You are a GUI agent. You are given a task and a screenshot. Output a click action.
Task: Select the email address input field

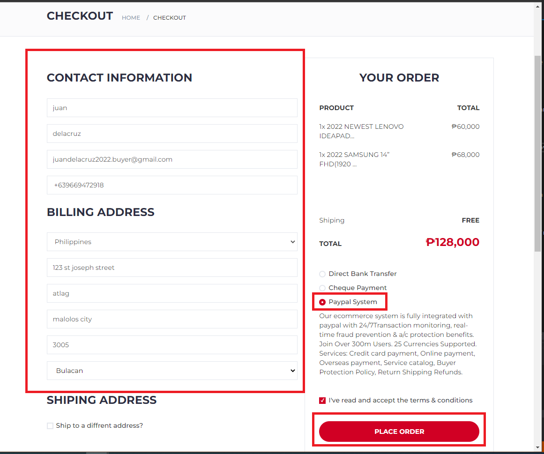pyautogui.click(x=172, y=159)
